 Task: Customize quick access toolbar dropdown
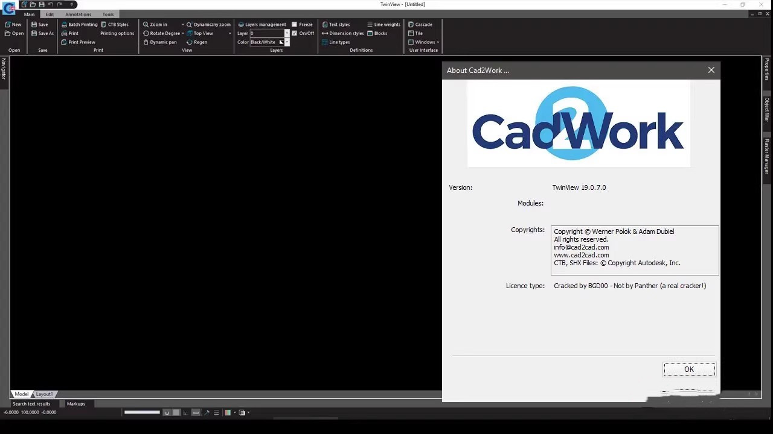click(71, 4)
